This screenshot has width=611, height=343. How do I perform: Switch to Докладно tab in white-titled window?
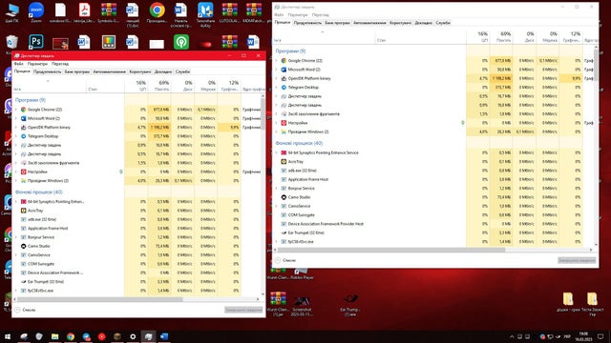click(424, 23)
